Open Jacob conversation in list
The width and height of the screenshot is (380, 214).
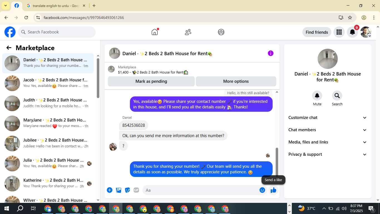tap(48, 83)
